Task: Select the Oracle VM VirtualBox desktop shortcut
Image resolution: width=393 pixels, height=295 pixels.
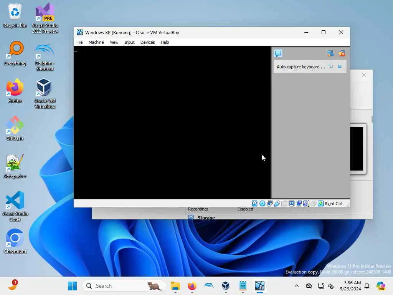Action: click(45, 93)
